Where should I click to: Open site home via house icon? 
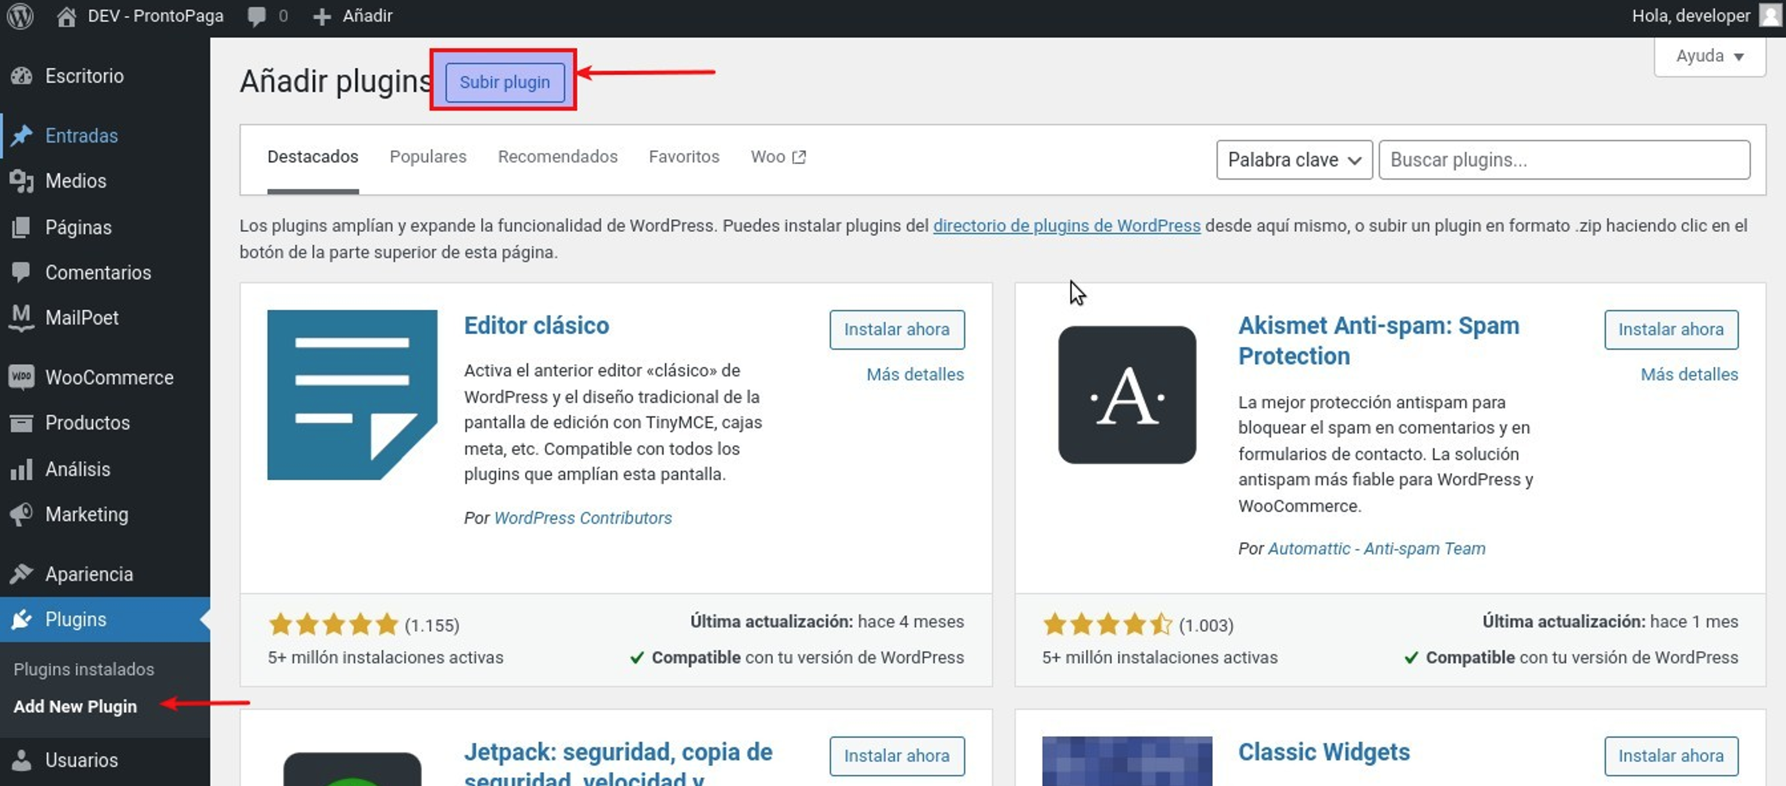coord(66,15)
